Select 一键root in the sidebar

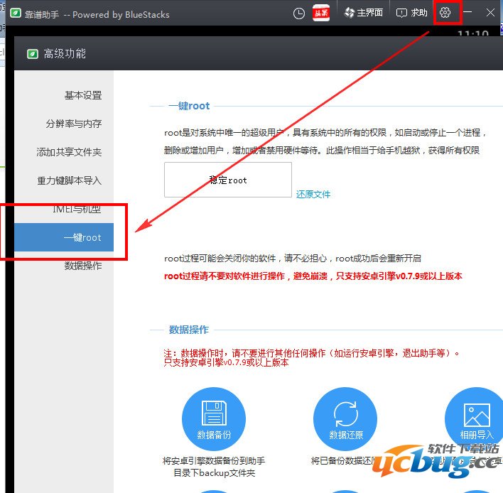pos(64,237)
